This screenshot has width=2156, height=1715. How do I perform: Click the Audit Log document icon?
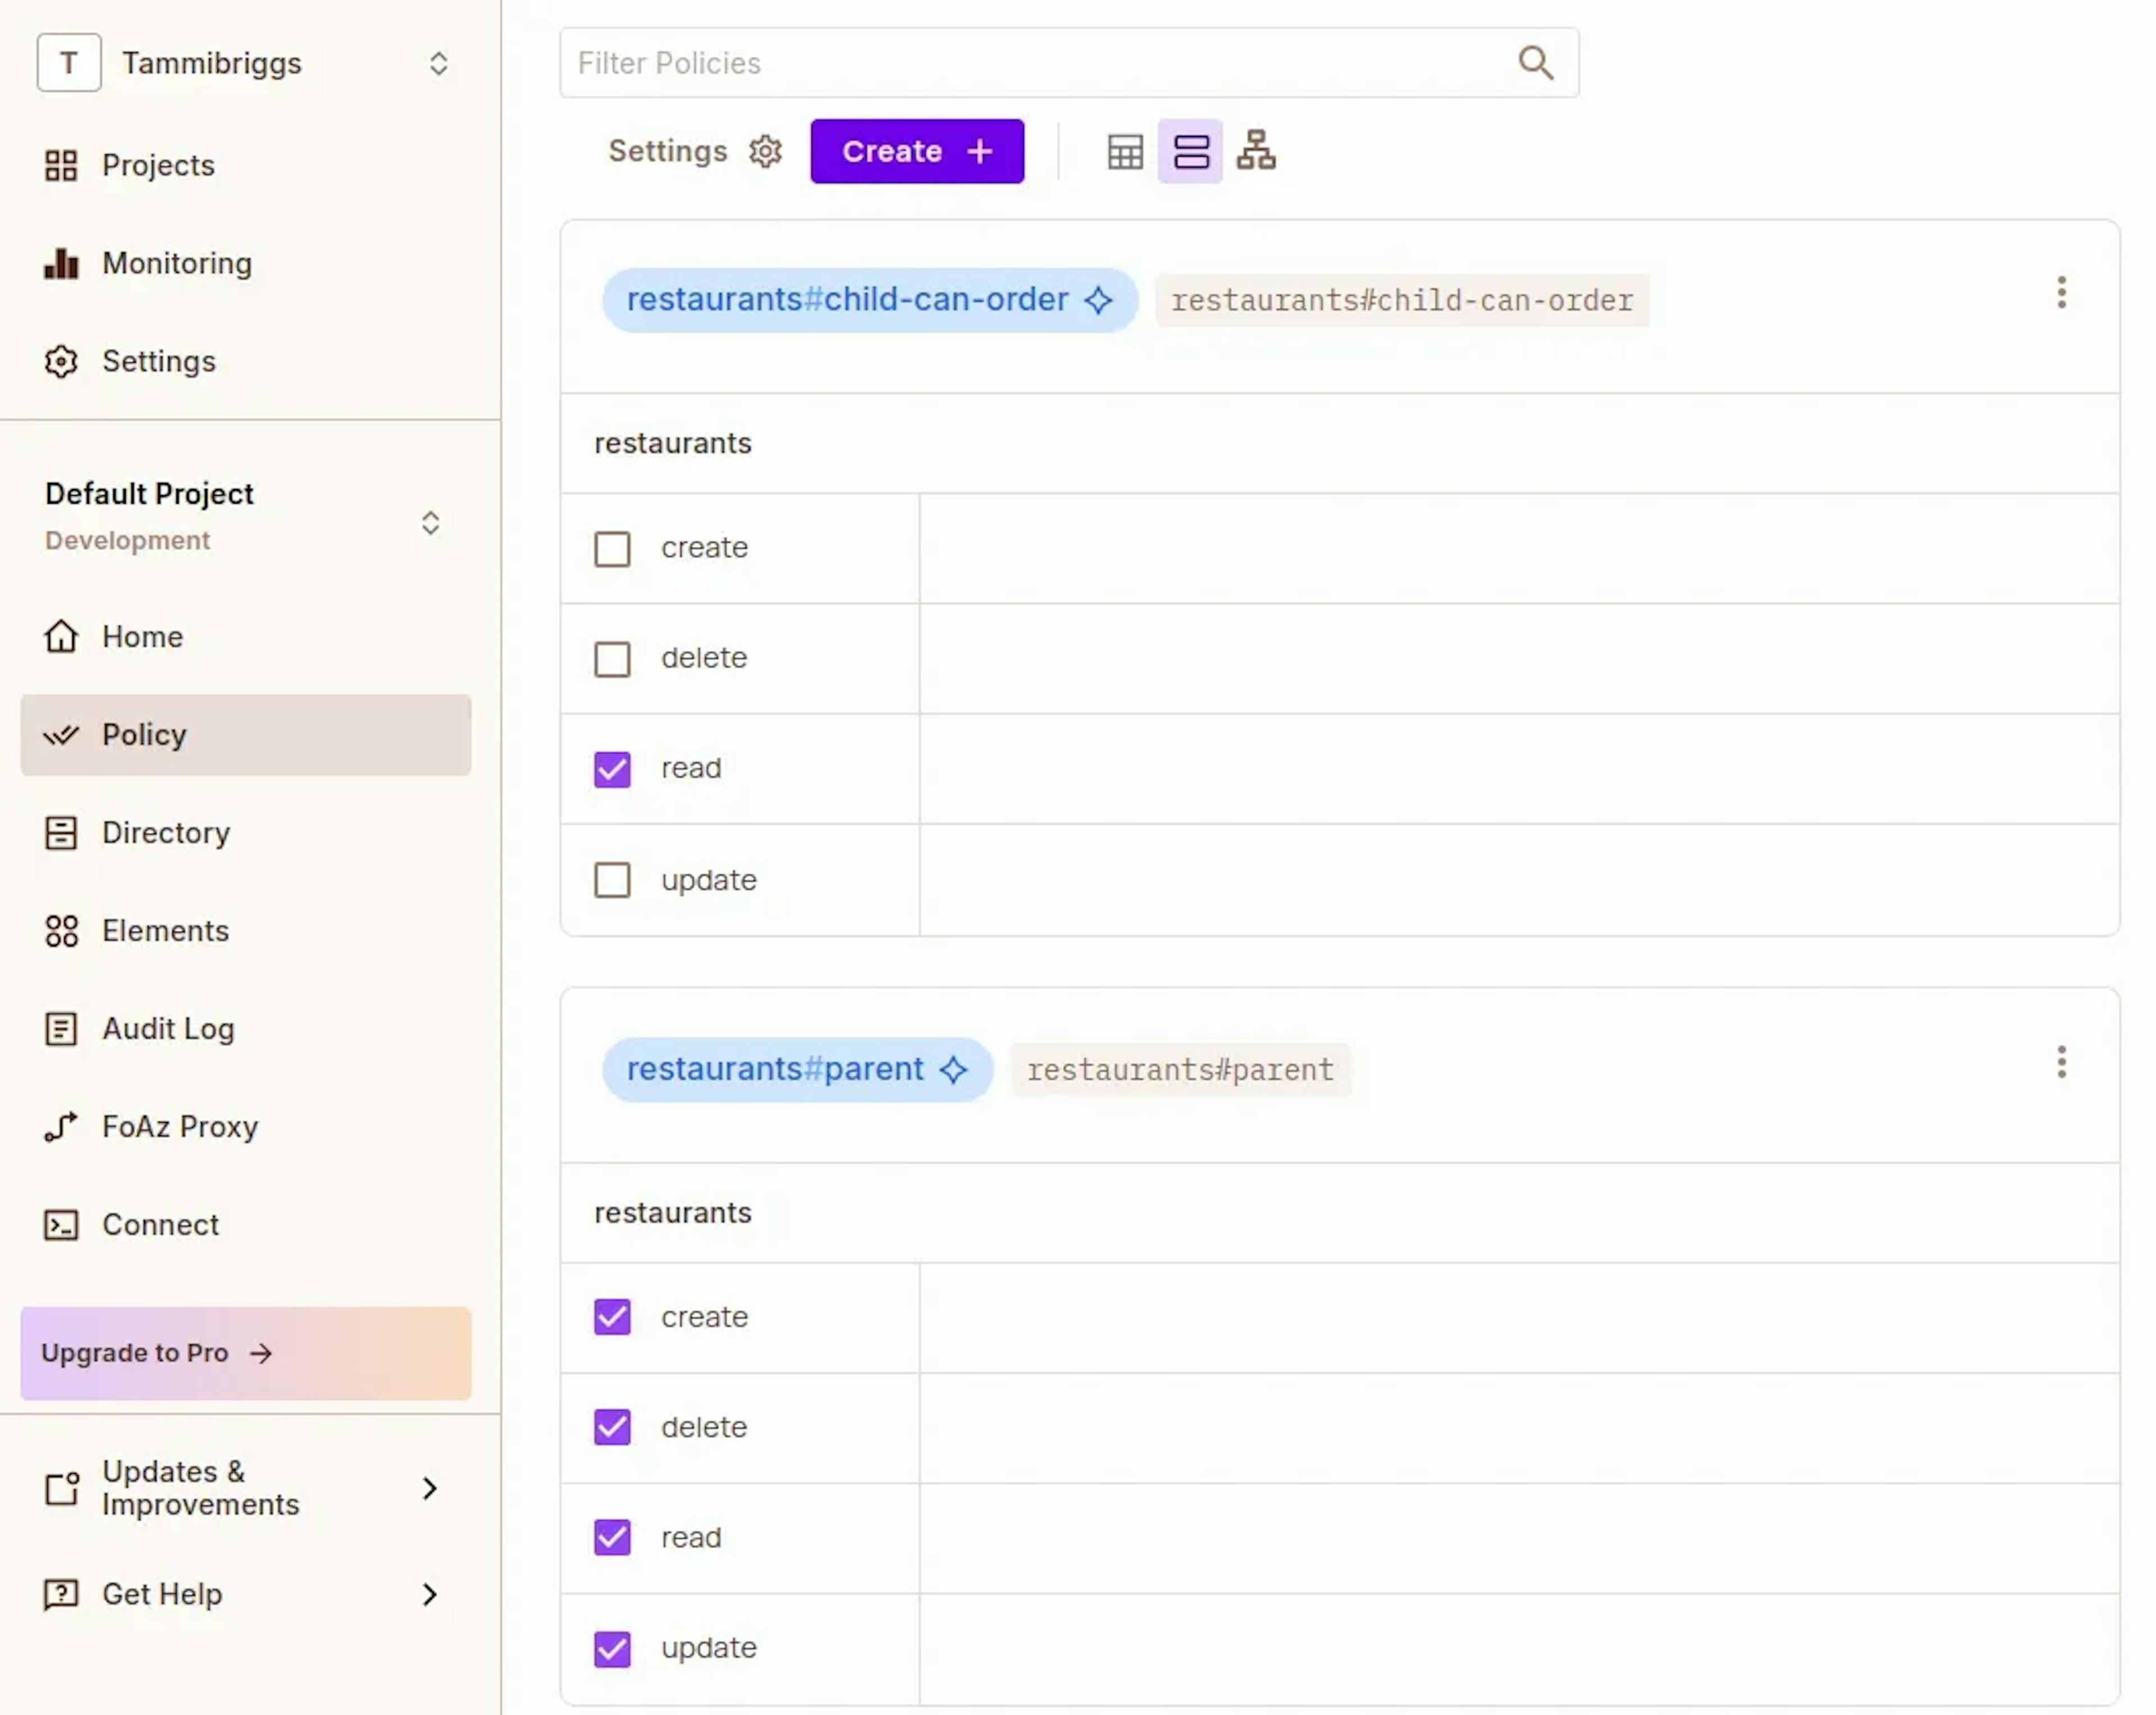click(61, 1029)
